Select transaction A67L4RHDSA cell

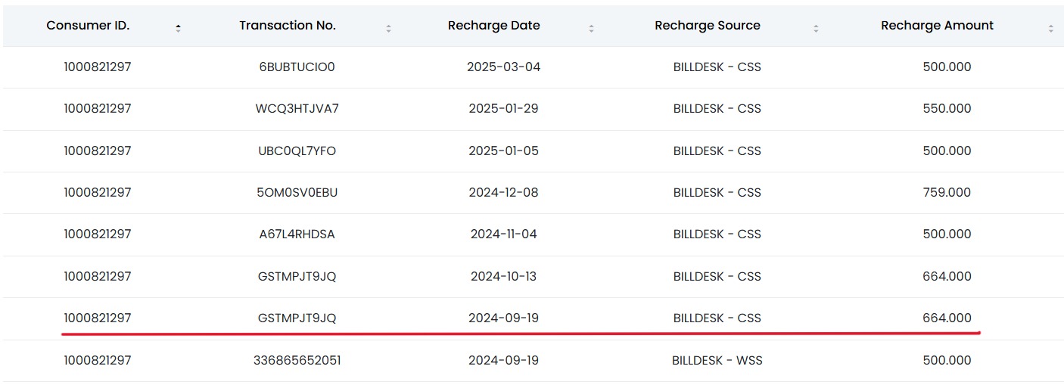point(297,234)
